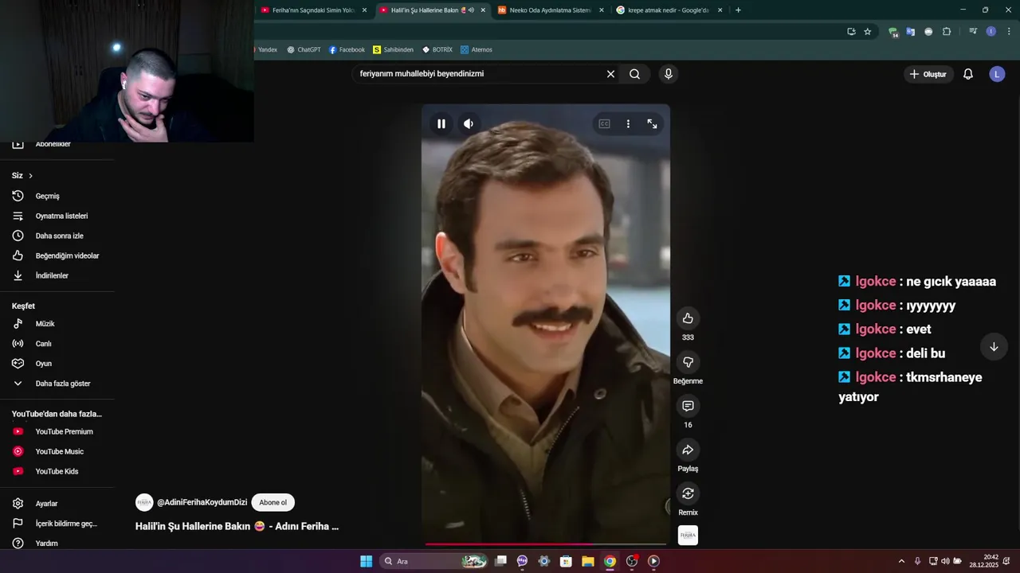Viewport: 1020px width, 573px height.
Task: Open the three-dot video options menu
Action: tap(628, 123)
